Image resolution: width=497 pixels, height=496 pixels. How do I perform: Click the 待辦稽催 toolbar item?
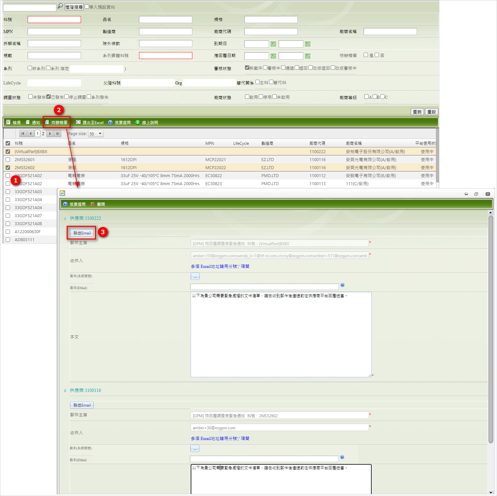tap(56, 122)
